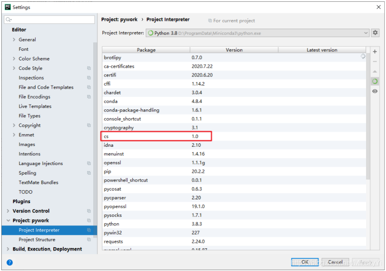Click the per-project icon beside Inspections
386x271 pixels.
[x=89, y=78]
